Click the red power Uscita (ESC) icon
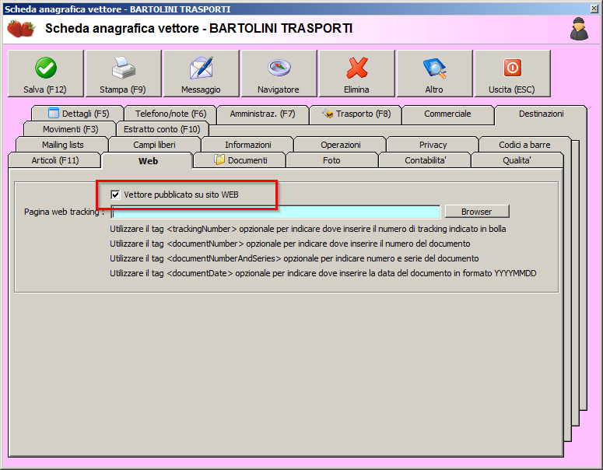Screen dimensions: 603x470 pos(513,68)
